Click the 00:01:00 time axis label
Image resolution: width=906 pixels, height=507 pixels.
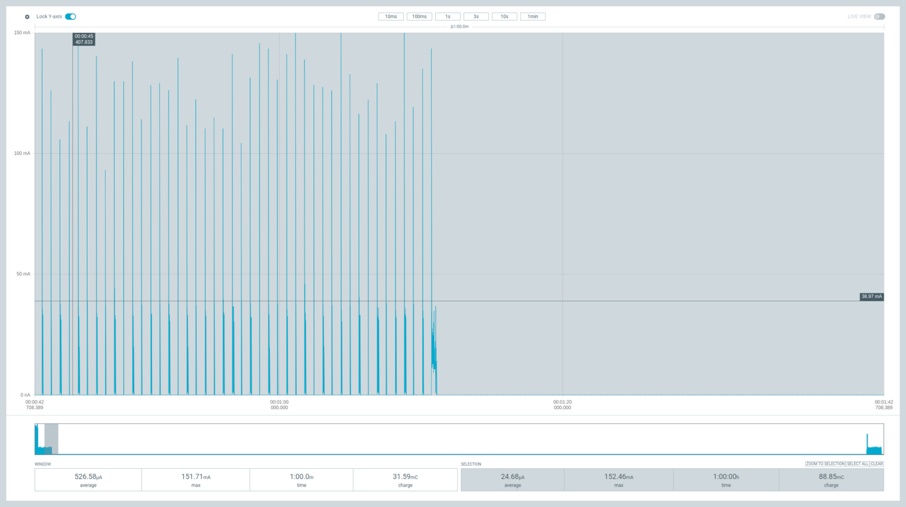coord(279,405)
